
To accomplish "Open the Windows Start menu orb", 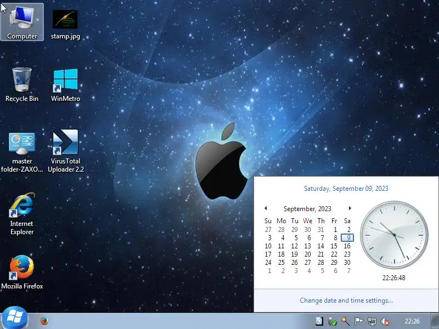I will coord(14,319).
